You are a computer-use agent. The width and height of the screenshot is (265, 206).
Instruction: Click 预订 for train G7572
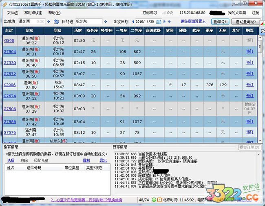click(x=250, y=74)
